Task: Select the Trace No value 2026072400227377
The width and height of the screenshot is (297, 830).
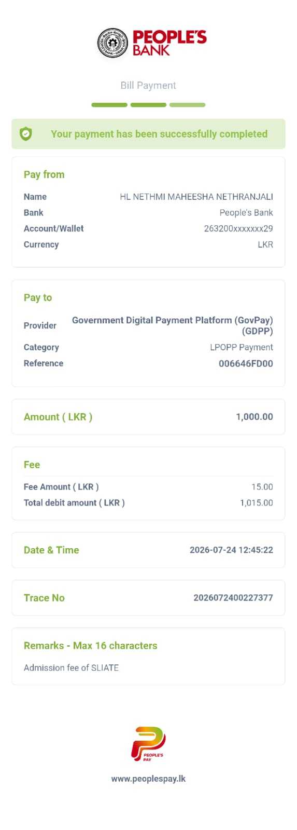Action: pyautogui.click(x=233, y=597)
